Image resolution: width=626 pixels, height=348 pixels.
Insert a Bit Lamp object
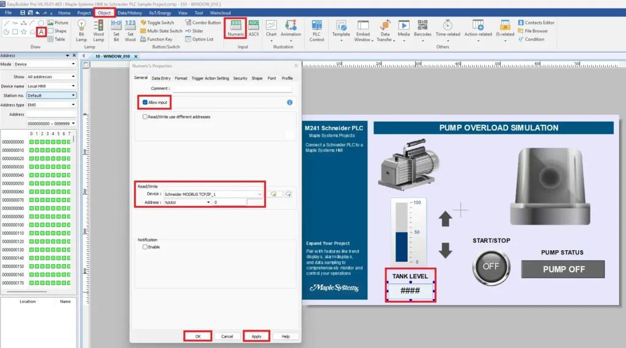tap(81, 31)
